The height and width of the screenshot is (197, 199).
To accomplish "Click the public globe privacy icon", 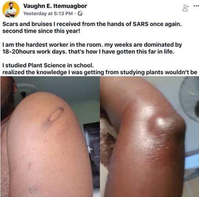I will point(80,13).
